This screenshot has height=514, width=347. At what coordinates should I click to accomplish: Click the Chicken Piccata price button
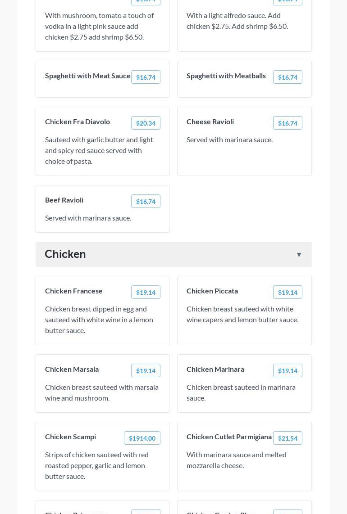pyautogui.click(x=288, y=293)
